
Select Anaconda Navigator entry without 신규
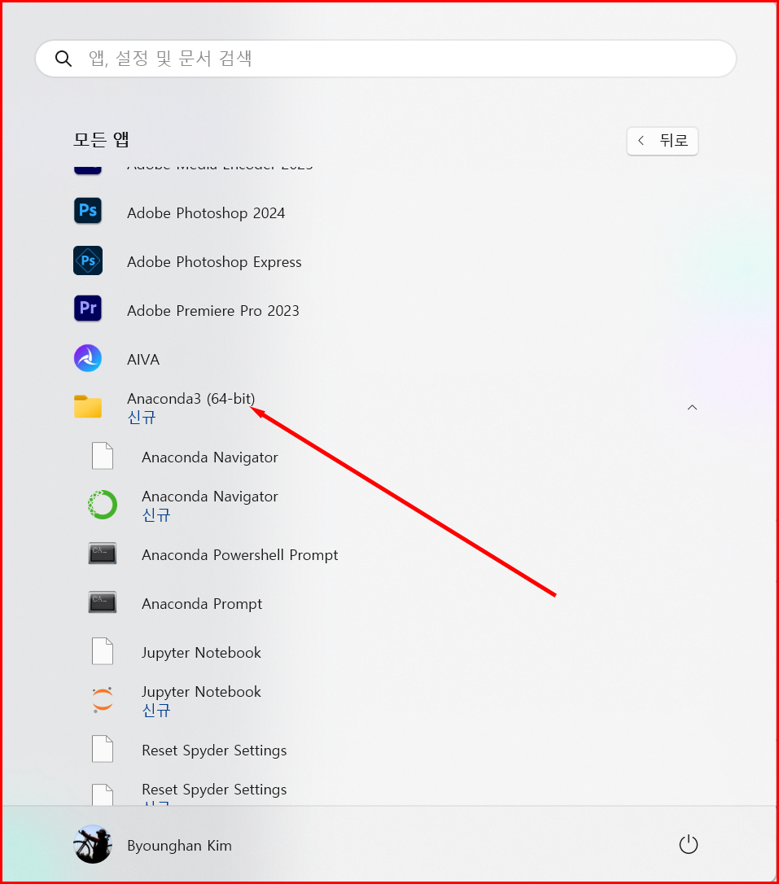[210, 457]
